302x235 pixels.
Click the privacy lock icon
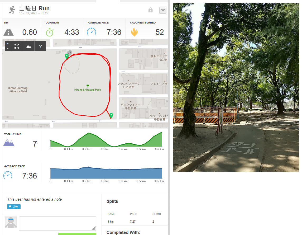(x=151, y=10)
